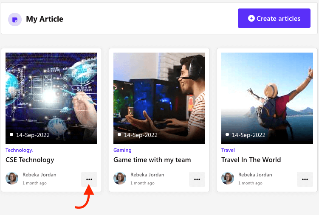Click Rebeka Jordan avatar on Travel card
Viewport: 319px width, 215px height.
(x=228, y=178)
